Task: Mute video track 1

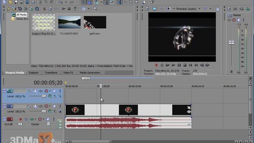Action: (x=54, y=91)
